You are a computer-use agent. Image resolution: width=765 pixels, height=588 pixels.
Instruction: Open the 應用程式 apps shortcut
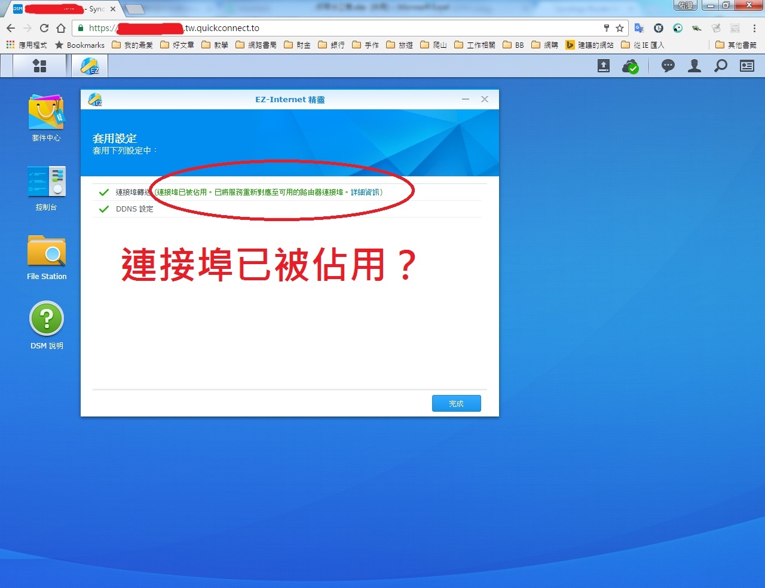(x=26, y=45)
